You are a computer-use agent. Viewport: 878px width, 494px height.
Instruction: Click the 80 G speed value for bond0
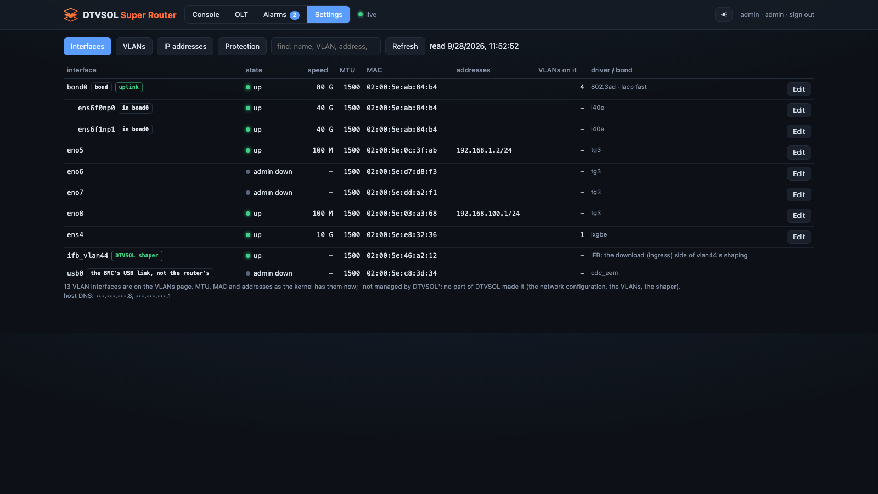[x=325, y=87]
